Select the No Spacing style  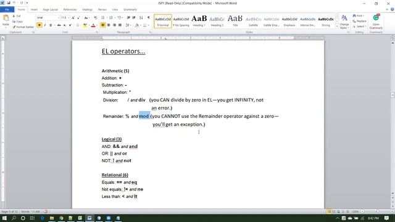click(181, 21)
